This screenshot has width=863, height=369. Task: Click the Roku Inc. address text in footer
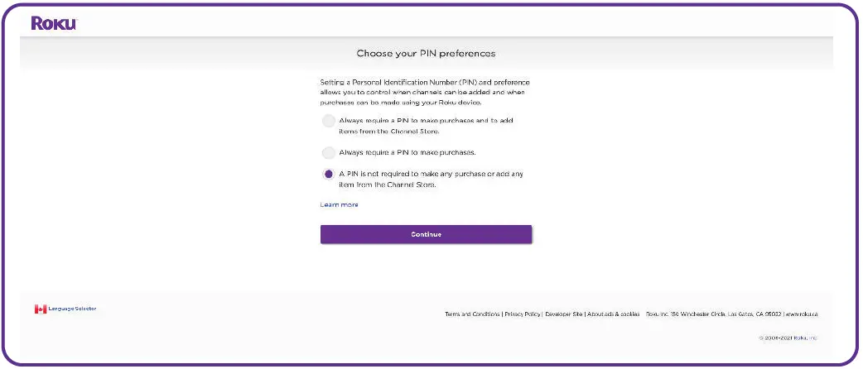pyautogui.click(x=713, y=314)
